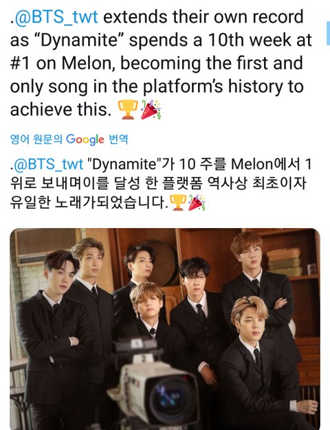Click the blue bar at the right edge

(x=328, y=34)
